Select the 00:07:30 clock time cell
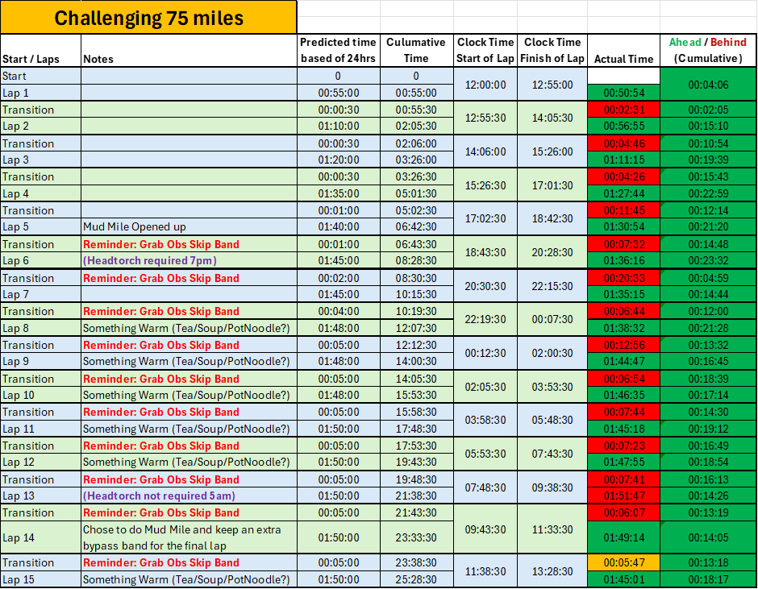The width and height of the screenshot is (758, 589). 552,319
